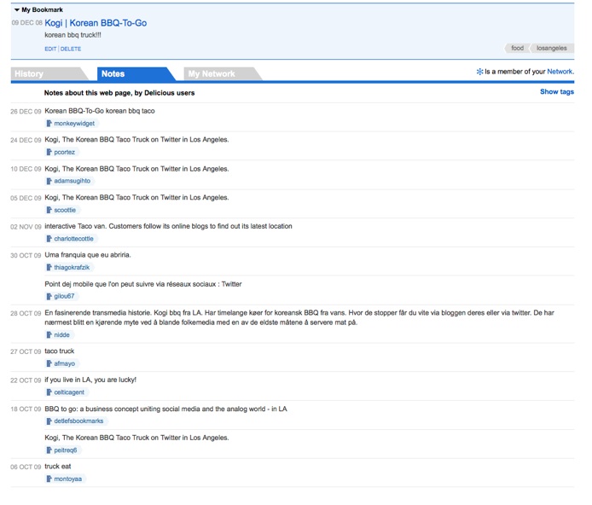The height and width of the screenshot is (505, 592).
Task: Open the Kogi | Korean BBQ-To-Go bookmark link
Action: 96,23
